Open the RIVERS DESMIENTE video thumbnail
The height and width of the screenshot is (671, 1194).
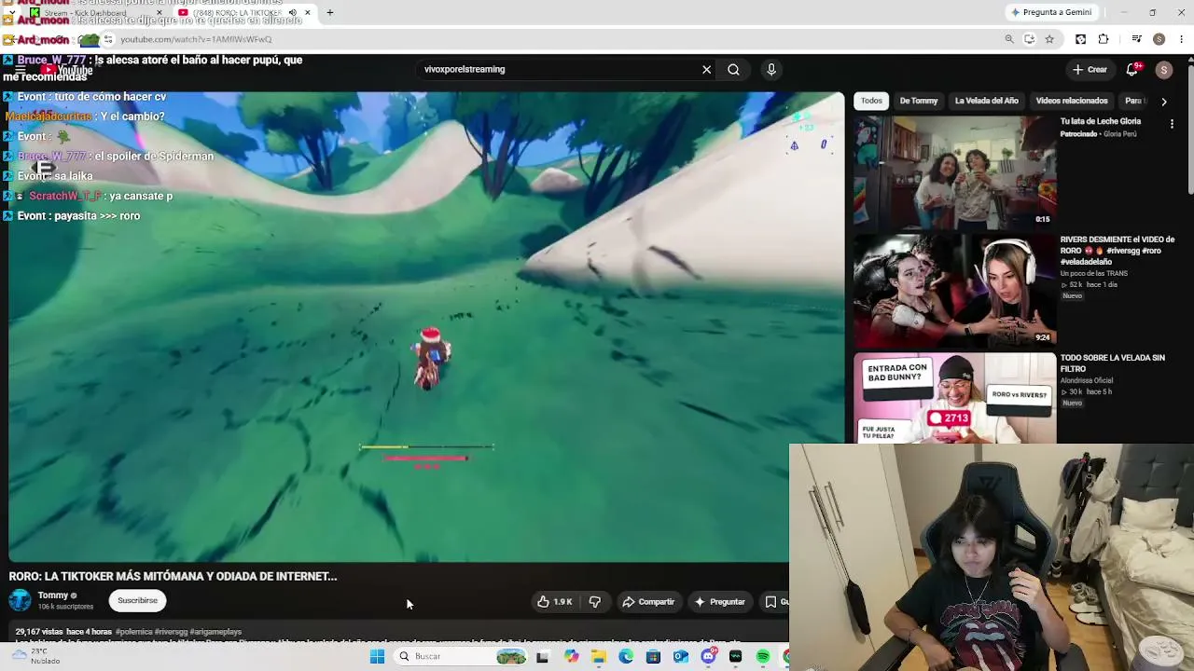[x=955, y=291]
